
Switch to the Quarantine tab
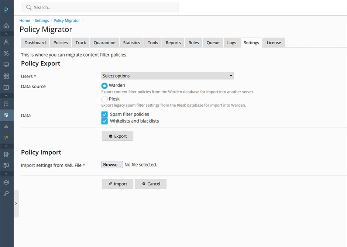pos(104,43)
